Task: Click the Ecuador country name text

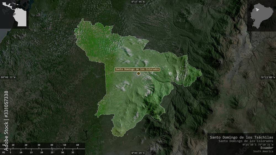Action: coord(267,148)
